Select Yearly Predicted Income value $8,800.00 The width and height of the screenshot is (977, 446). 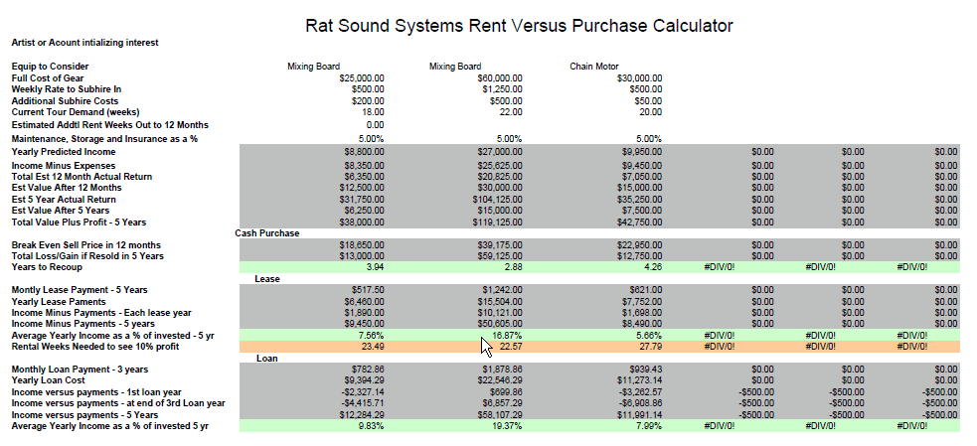click(x=364, y=151)
